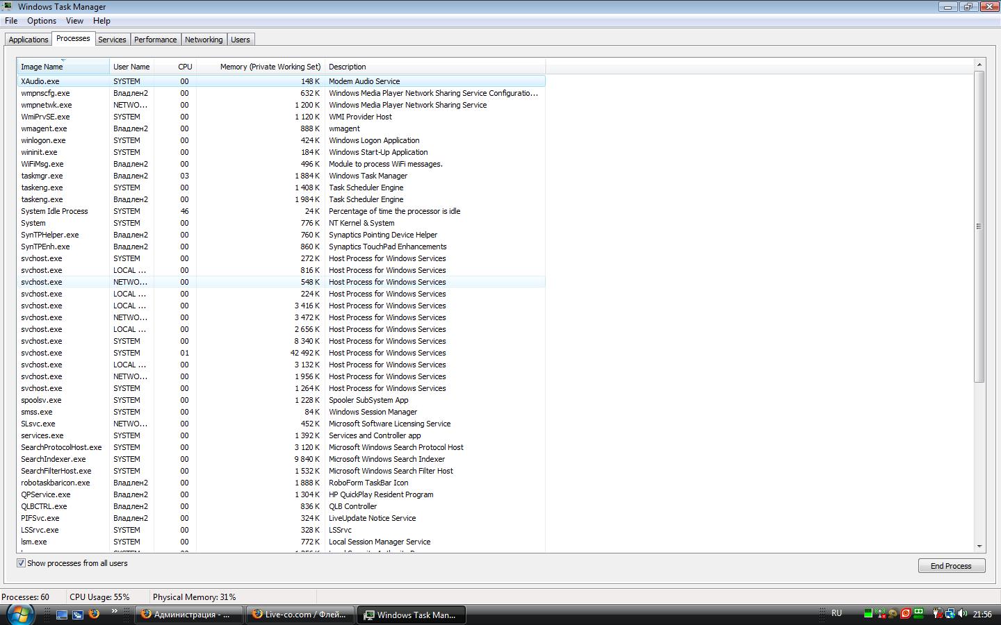Switch to the Performance tab
Image resolution: width=1001 pixels, height=625 pixels.
click(155, 40)
